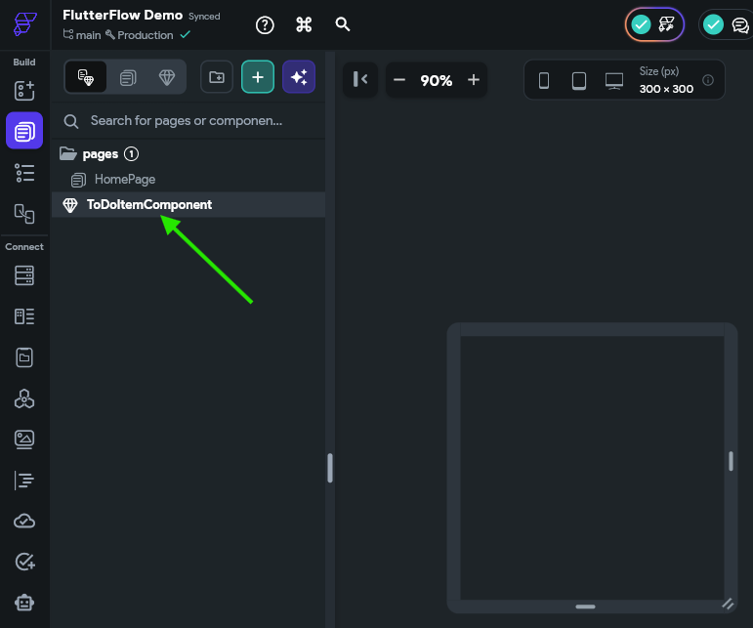Select ToDoItemComponent in the list
The image size is (753, 628).
(x=188, y=204)
